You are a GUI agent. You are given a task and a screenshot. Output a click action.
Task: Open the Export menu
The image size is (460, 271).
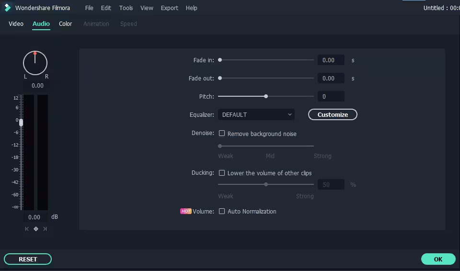tap(169, 8)
